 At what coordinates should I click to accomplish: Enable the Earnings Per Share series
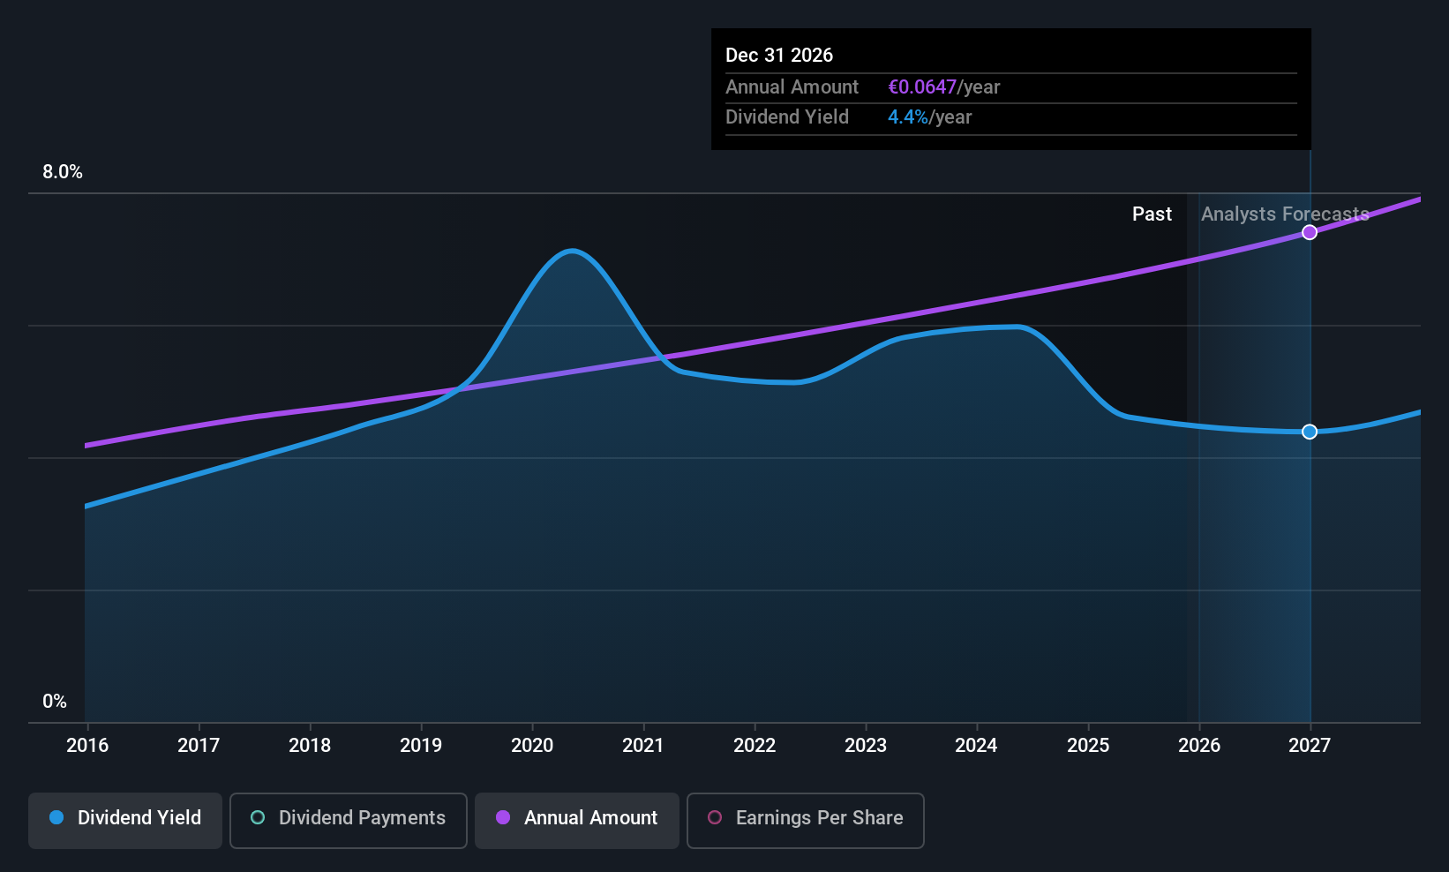tap(804, 819)
